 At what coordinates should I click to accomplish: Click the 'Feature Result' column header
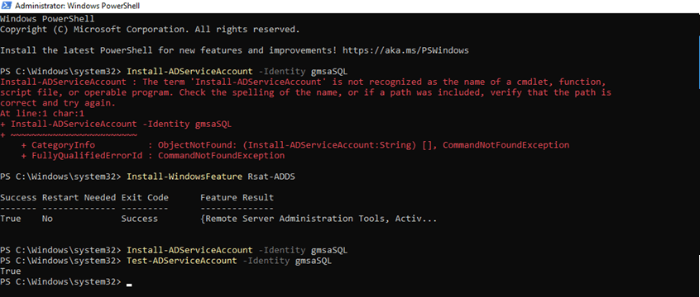[237, 198]
